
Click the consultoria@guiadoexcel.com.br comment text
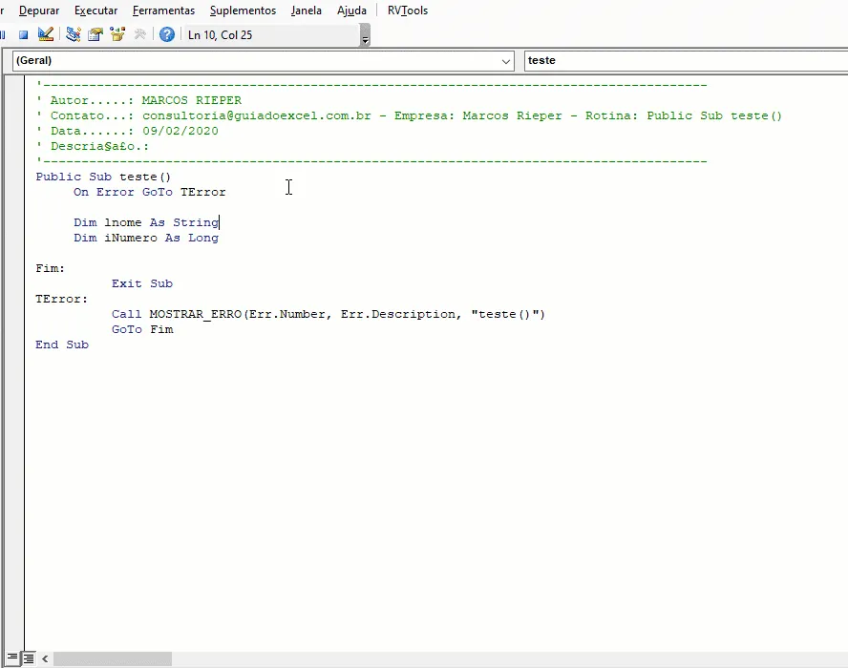point(257,115)
